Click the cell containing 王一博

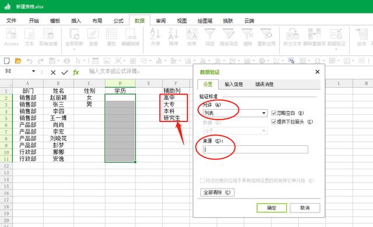pos(58,118)
